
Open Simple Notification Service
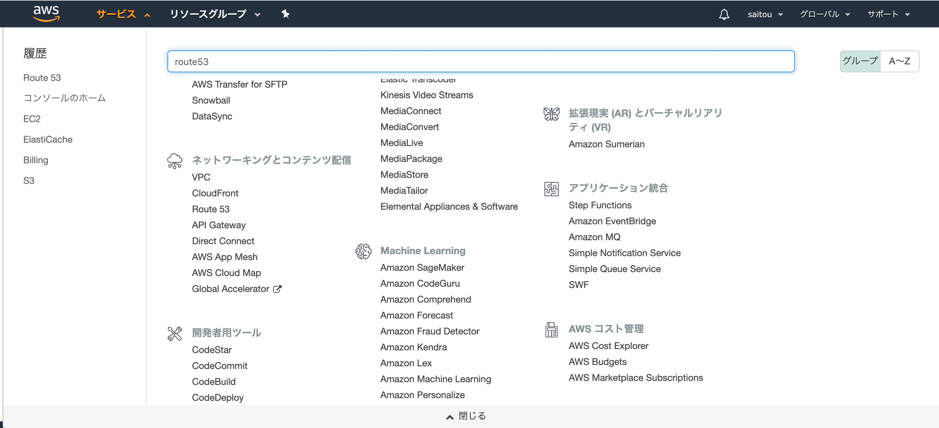click(x=624, y=253)
